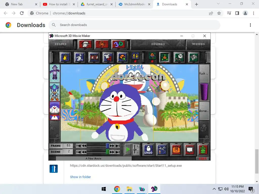This screenshot has width=259, height=194.
Task: Click the green help creature icon
Action: click(x=204, y=150)
